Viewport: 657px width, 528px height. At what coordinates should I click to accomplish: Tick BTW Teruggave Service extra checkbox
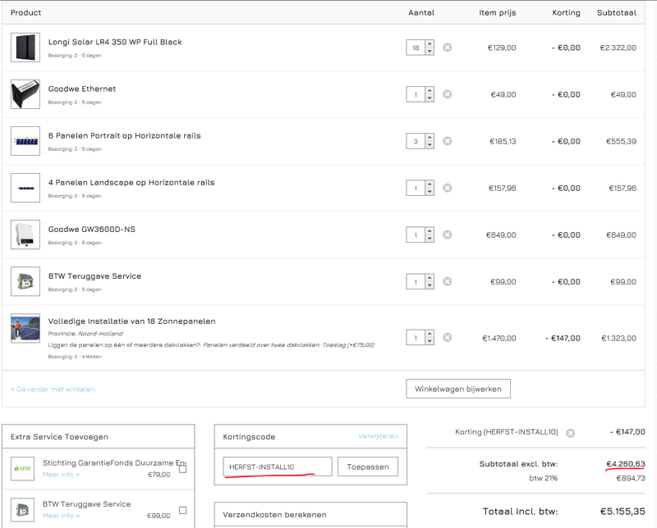(182, 510)
